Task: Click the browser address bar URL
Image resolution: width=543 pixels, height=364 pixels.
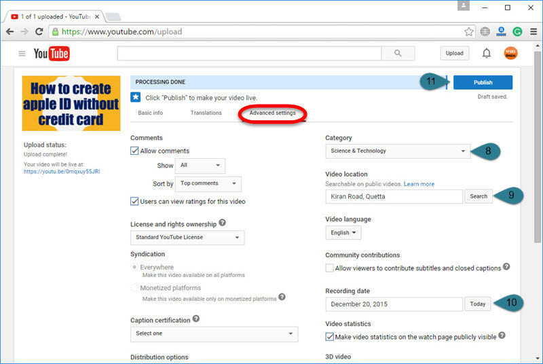Action: pyautogui.click(x=121, y=32)
